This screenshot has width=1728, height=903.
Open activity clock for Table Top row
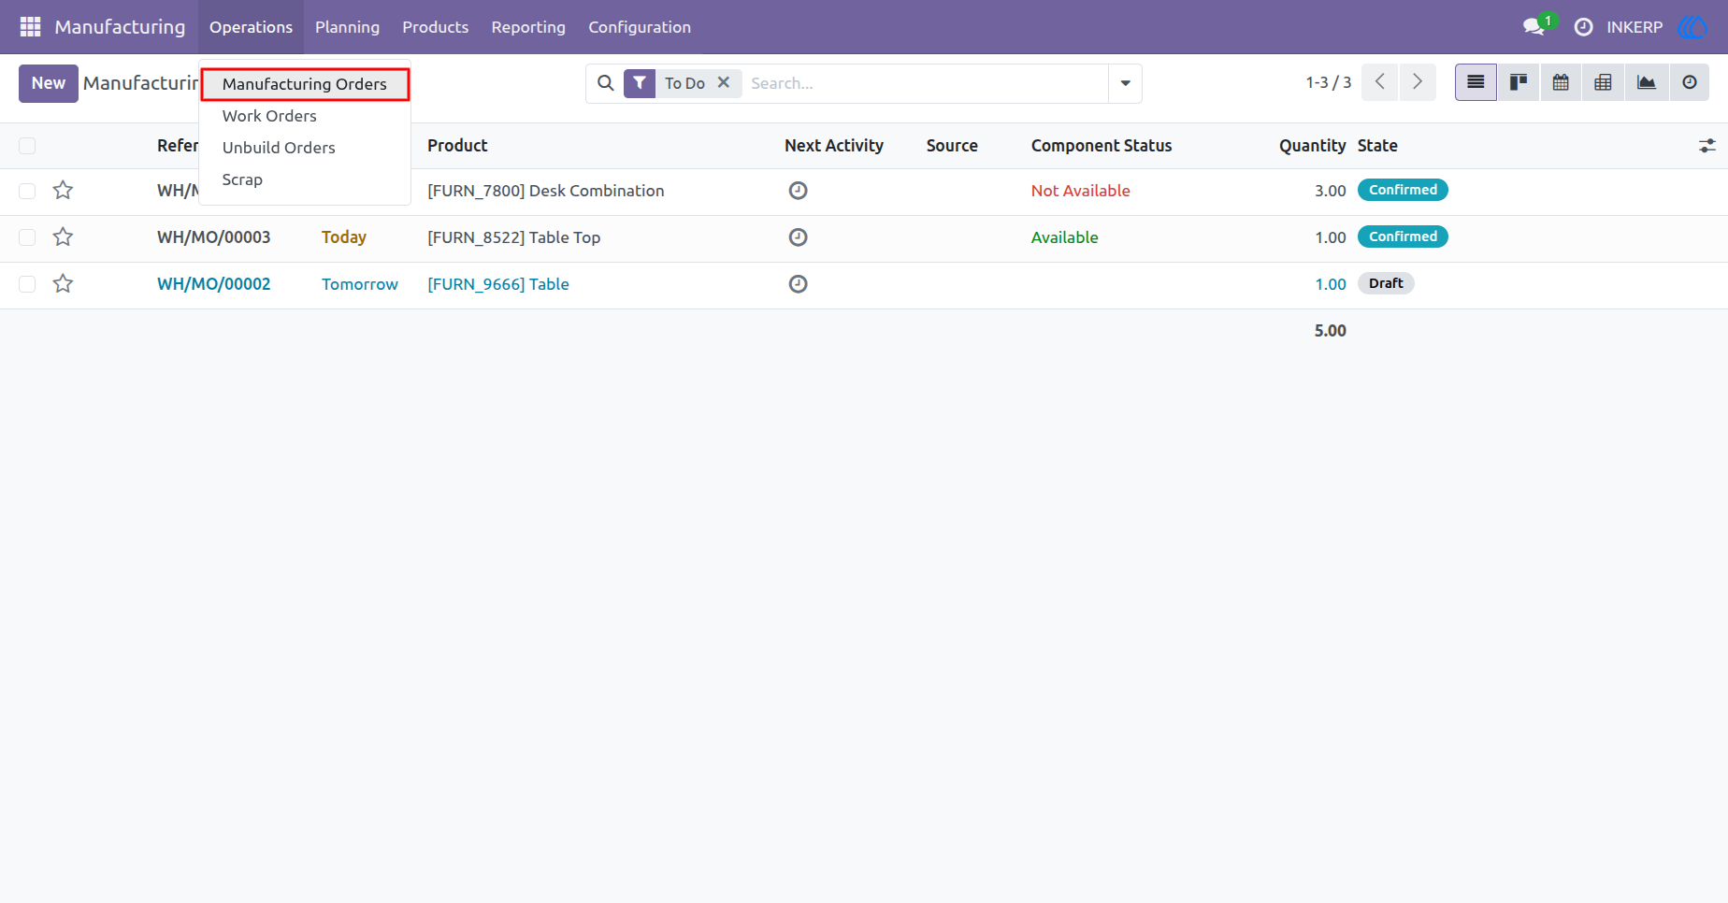tap(798, 237)
